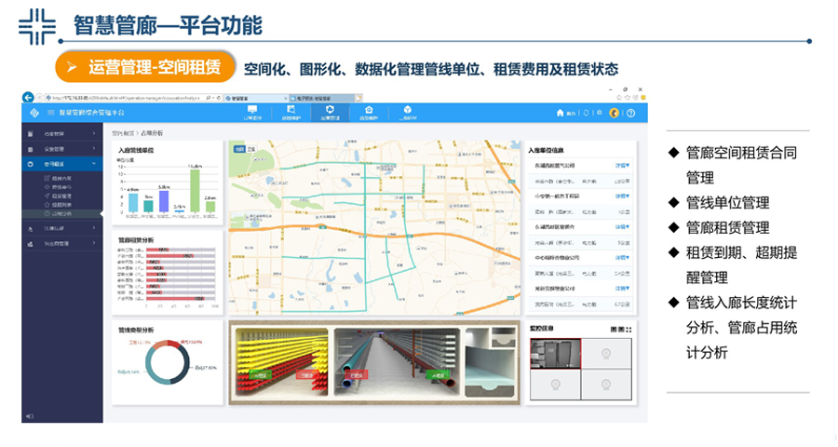Click the home icon in top bar

(x=561, y=113)
